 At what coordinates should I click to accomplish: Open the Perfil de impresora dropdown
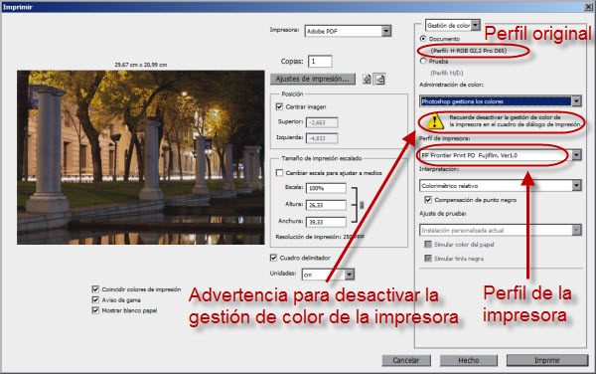click(x=501, y=155)
